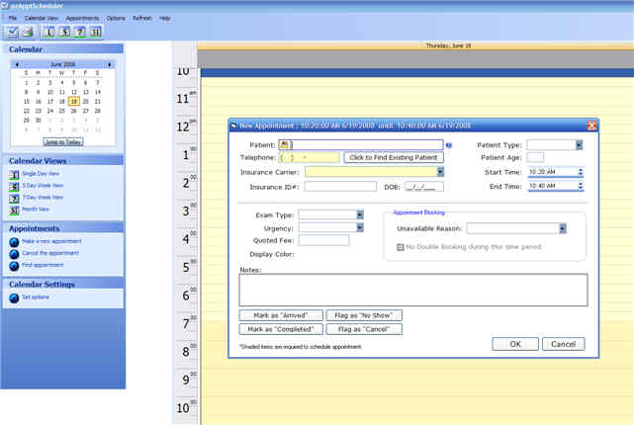Click Jump to Today button

click(x=63, y=142)
